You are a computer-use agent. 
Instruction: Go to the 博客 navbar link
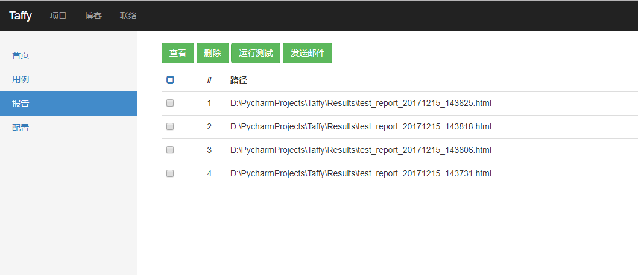pyautogui.click(x=93, y=16)
